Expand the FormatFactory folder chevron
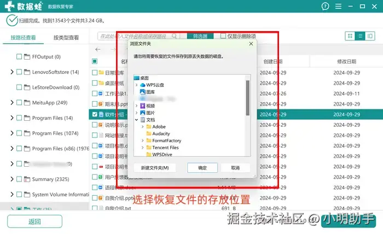This screenshot has height=234, width=383. pyautogui.click(x=143, y=141)
